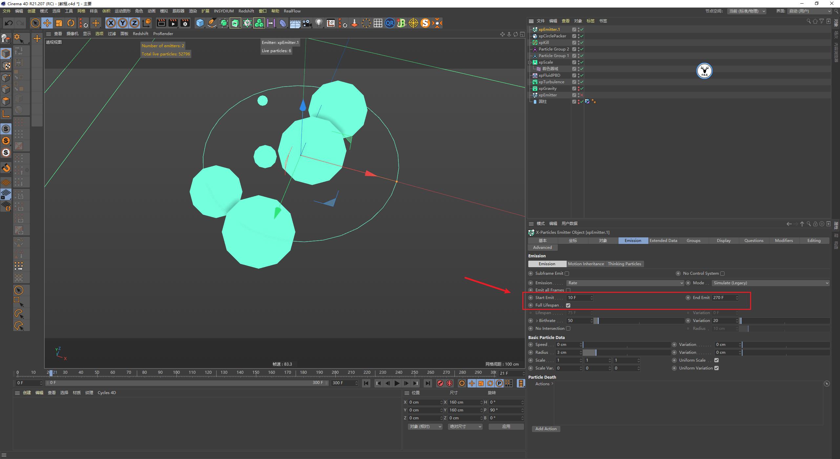Click the 应用 apply button
Viewport: 840px width, 459px height.
coord(506,426)
